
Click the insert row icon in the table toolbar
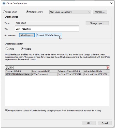11,67
